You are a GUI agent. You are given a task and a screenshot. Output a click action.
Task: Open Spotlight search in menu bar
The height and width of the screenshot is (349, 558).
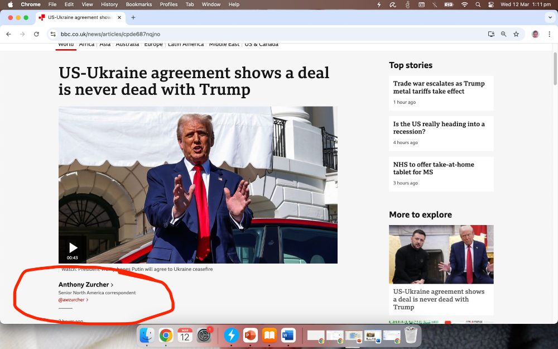478,4
